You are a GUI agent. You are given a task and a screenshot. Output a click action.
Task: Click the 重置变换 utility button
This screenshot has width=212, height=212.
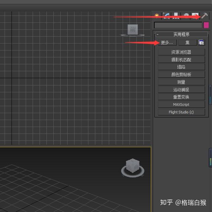[x=181, y=97]
